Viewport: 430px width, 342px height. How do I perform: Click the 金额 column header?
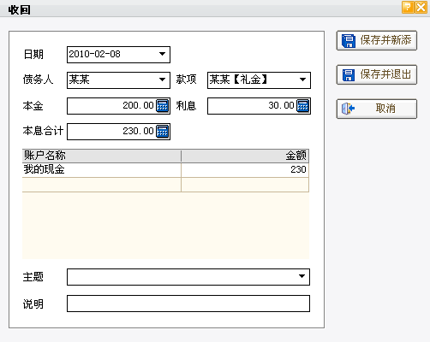pyautogui.click(x=245, y=156)
